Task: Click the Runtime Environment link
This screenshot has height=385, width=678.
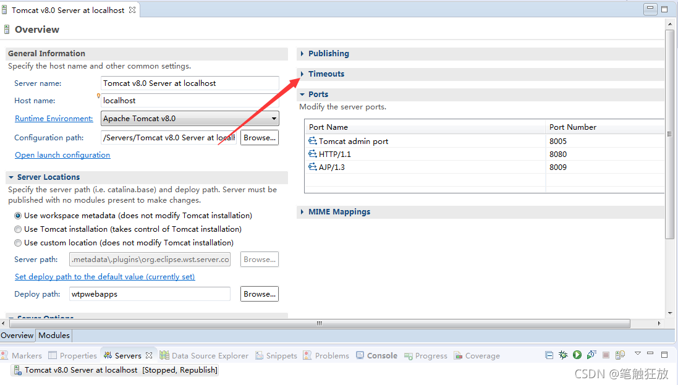Action: click(x=54, y=119)
